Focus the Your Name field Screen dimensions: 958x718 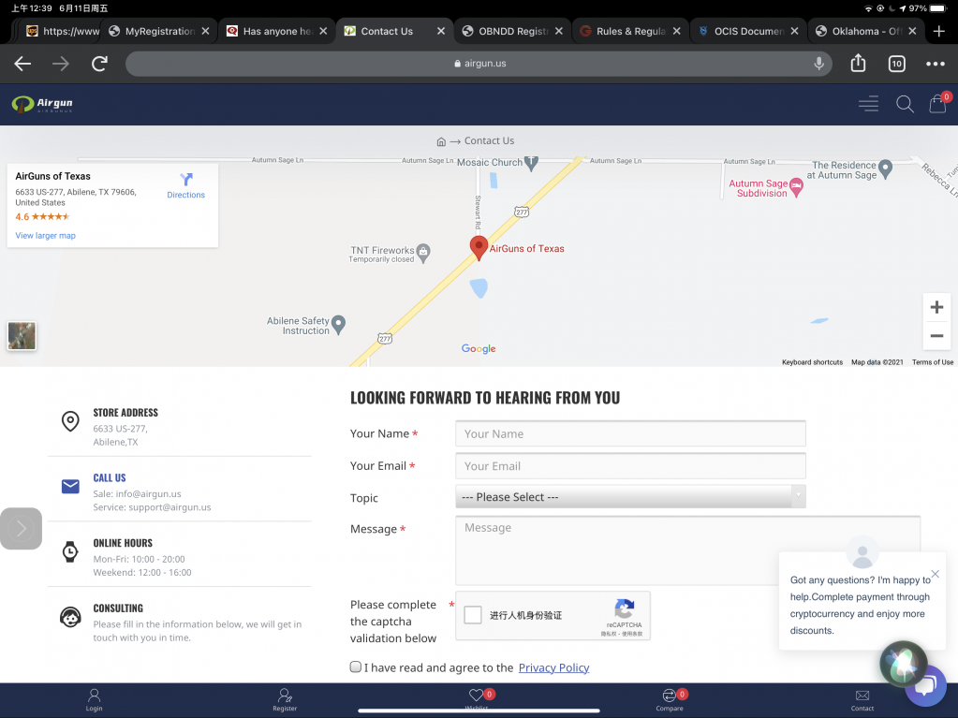pos(630,433)
